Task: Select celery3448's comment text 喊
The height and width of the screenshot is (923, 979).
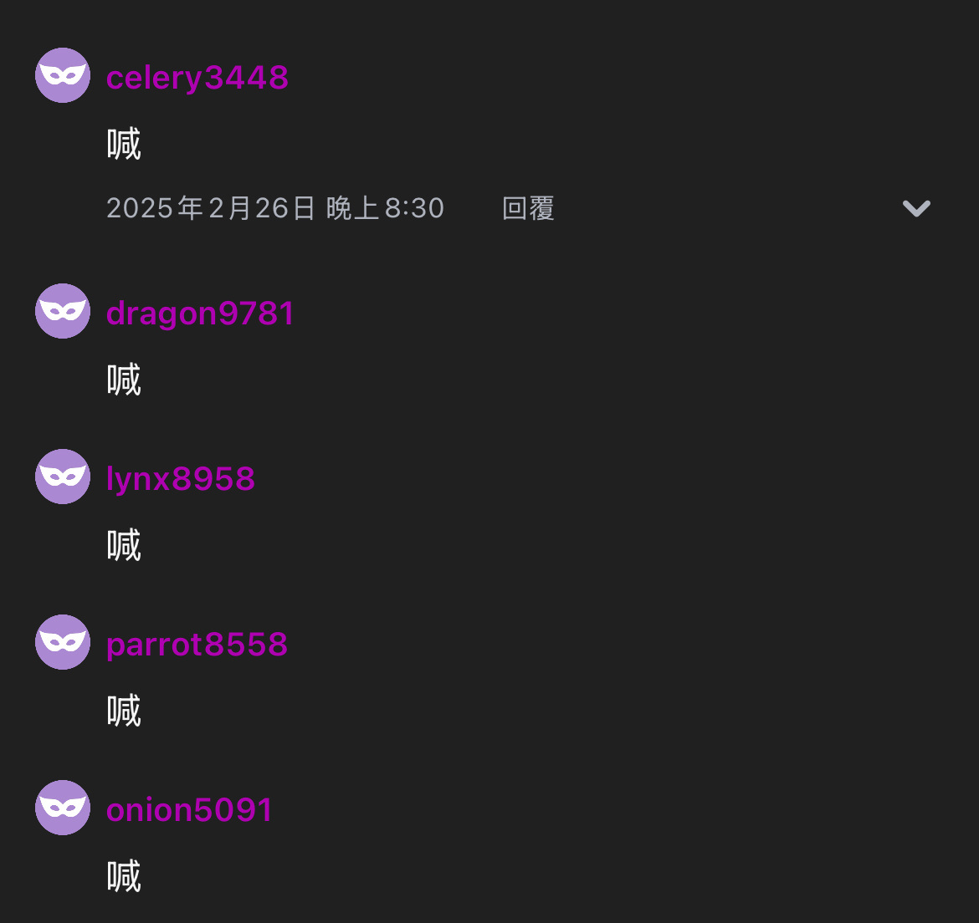Action: click(124, 144)
